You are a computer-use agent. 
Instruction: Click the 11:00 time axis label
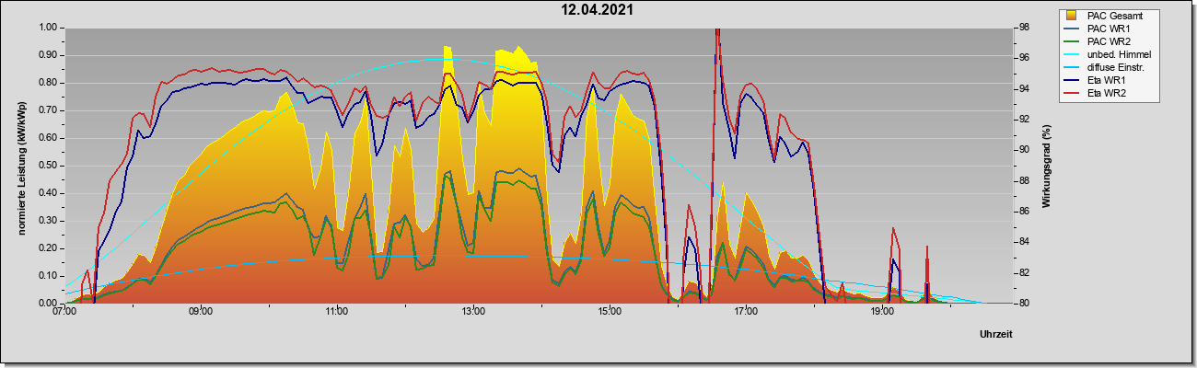(x=337, y=312)
